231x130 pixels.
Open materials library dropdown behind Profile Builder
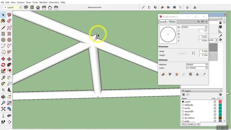[217, 40]
